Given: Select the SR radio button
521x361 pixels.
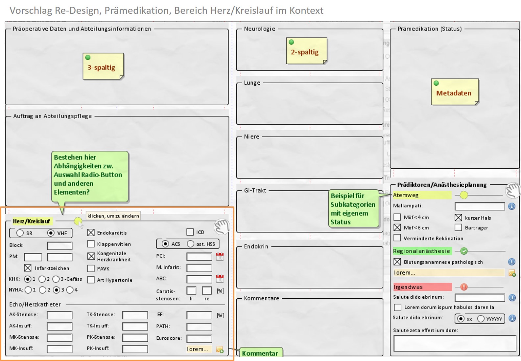Looking at the screenshot, I should coord(20,233).
